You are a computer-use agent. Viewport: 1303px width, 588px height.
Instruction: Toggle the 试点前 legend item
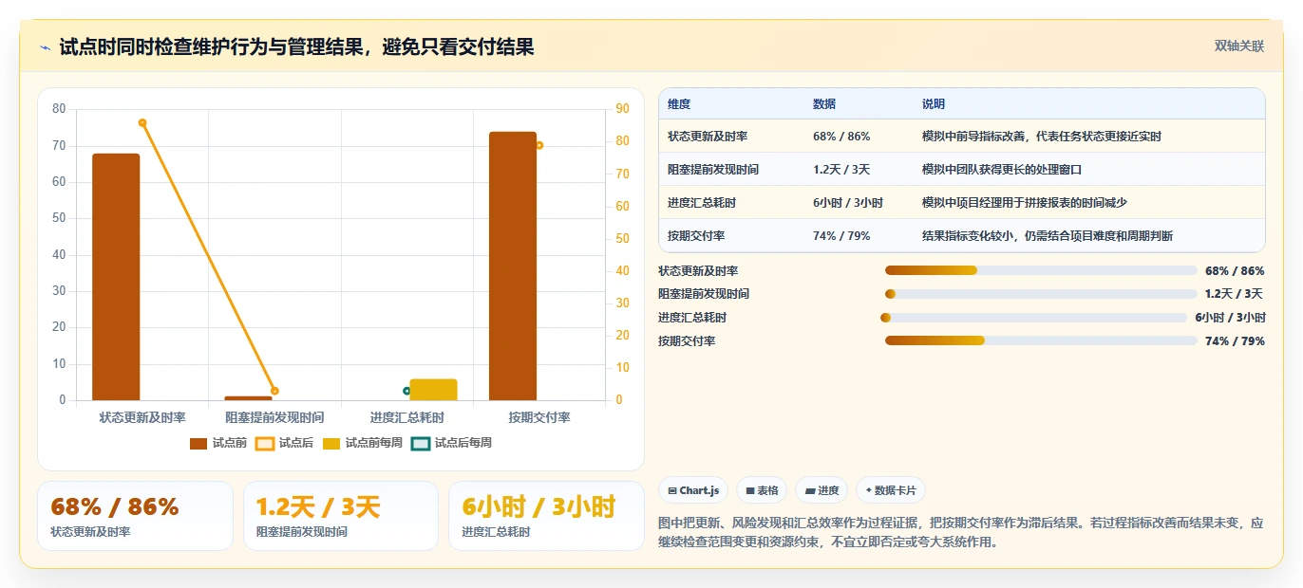(x=218, y=443)
